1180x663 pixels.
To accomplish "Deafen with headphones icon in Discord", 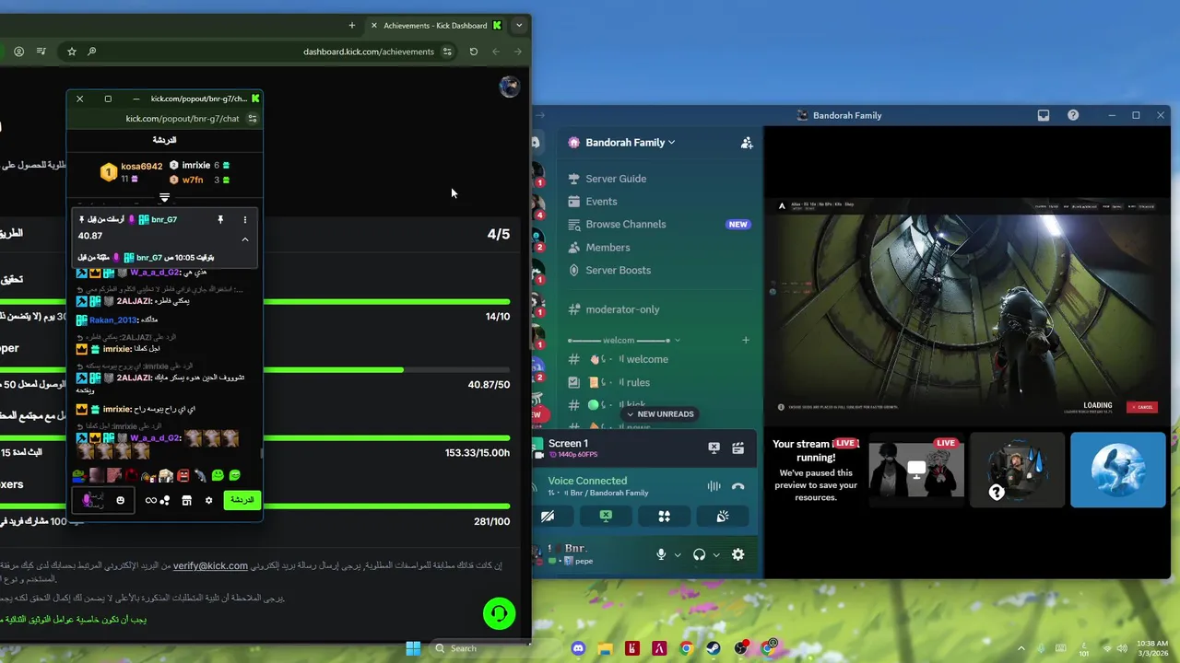I will click(700, 554).
